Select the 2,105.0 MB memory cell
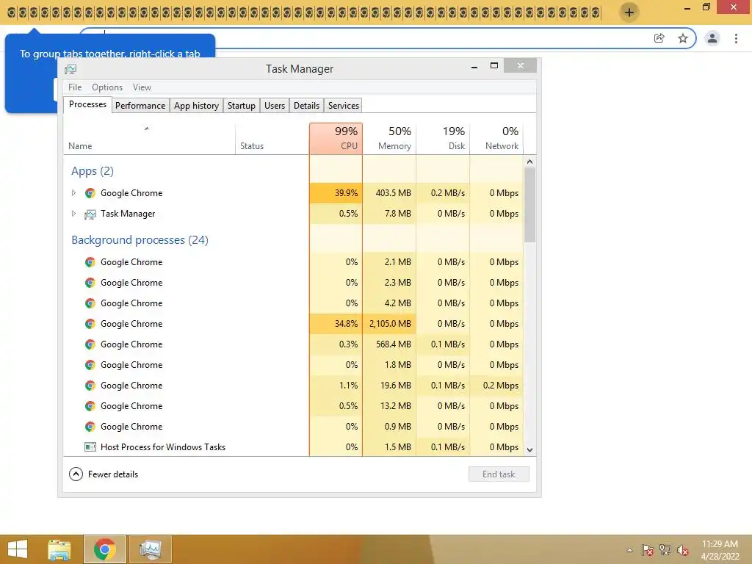752x564 pixels. (x=389, y=324)
